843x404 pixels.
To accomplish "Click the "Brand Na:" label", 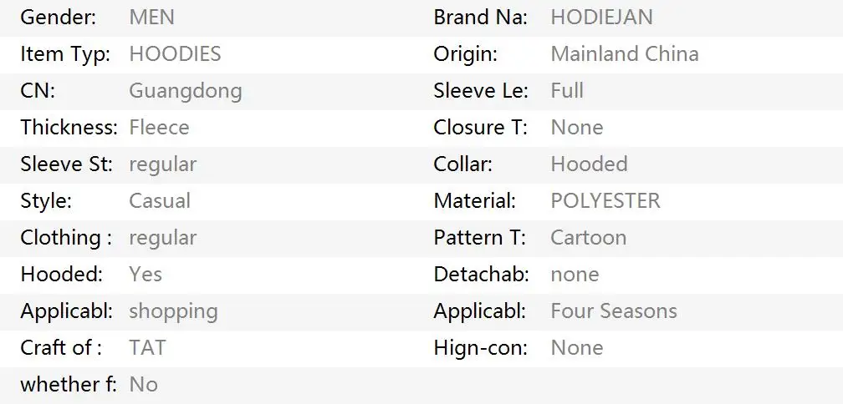I will pyautogui.click(x=480, y=18).
